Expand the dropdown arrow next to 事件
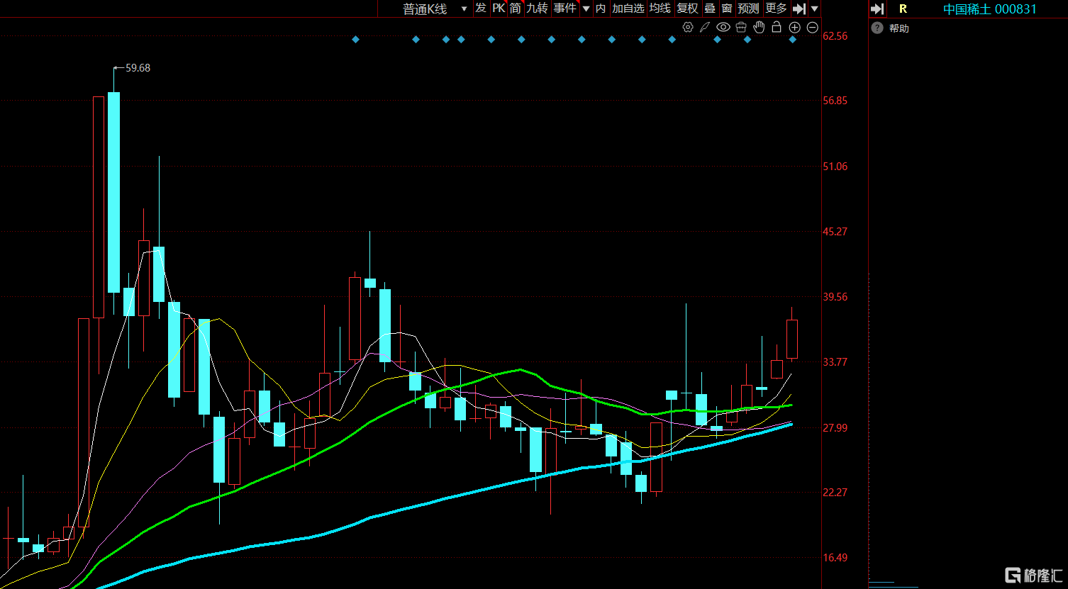The height and width of the screenshot is (589, 1068). 586,9
